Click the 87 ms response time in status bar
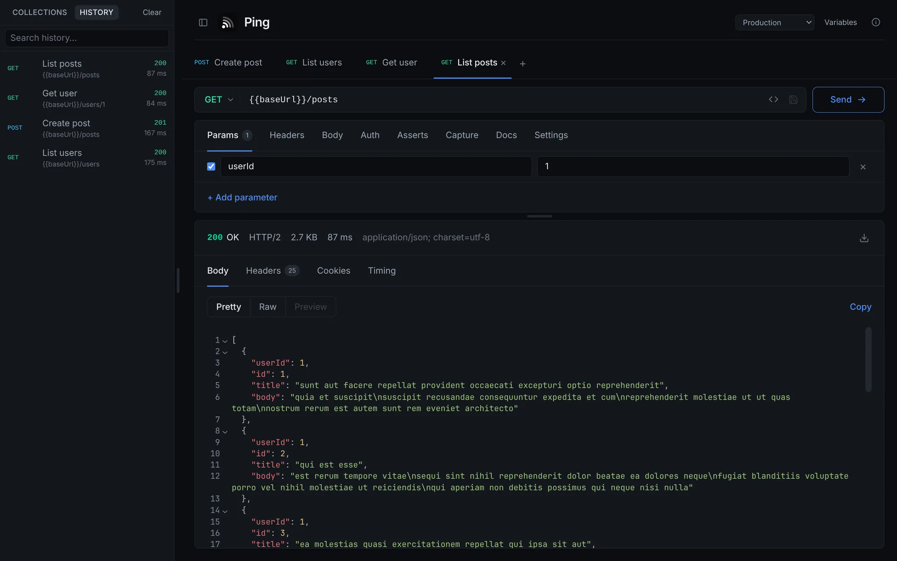 click(x=340, y=237)
